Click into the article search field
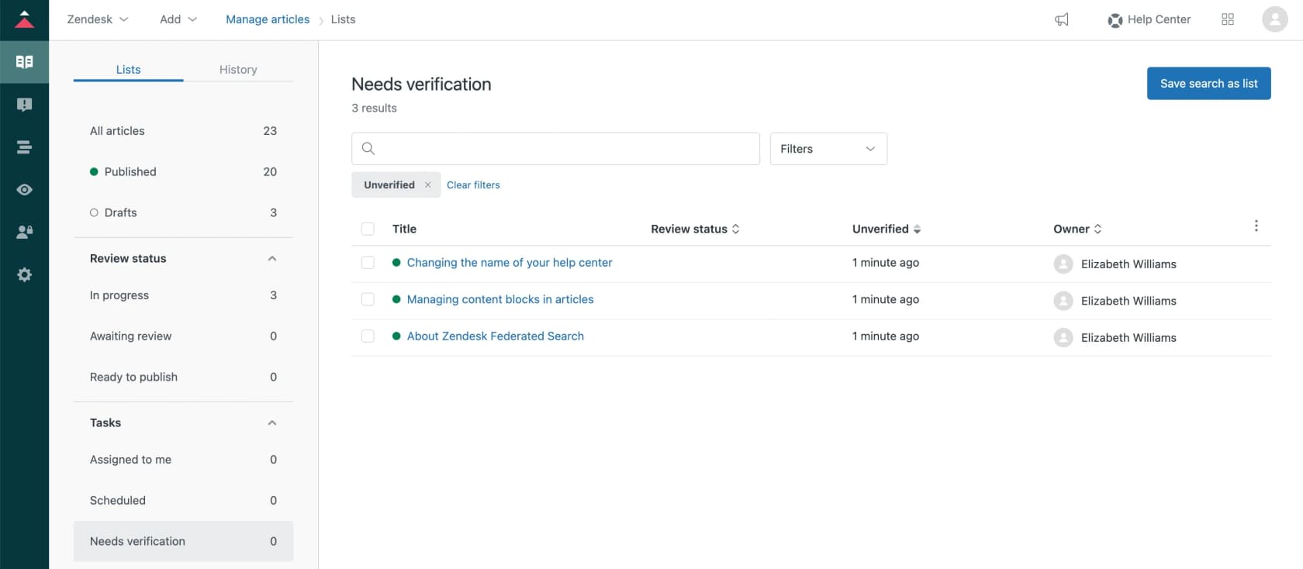Viewport: 1303px width, 569px height. 555,149
